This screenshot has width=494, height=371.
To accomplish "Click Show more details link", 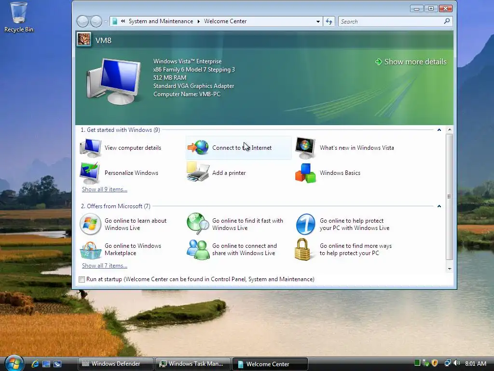I will (x=411, y=62).
